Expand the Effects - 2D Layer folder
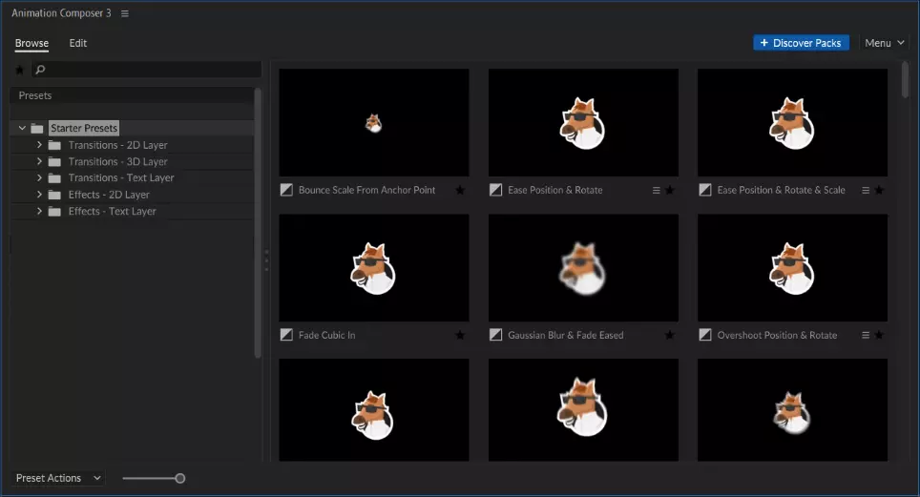Screen dimensions: 920x497 coord(39,195)
